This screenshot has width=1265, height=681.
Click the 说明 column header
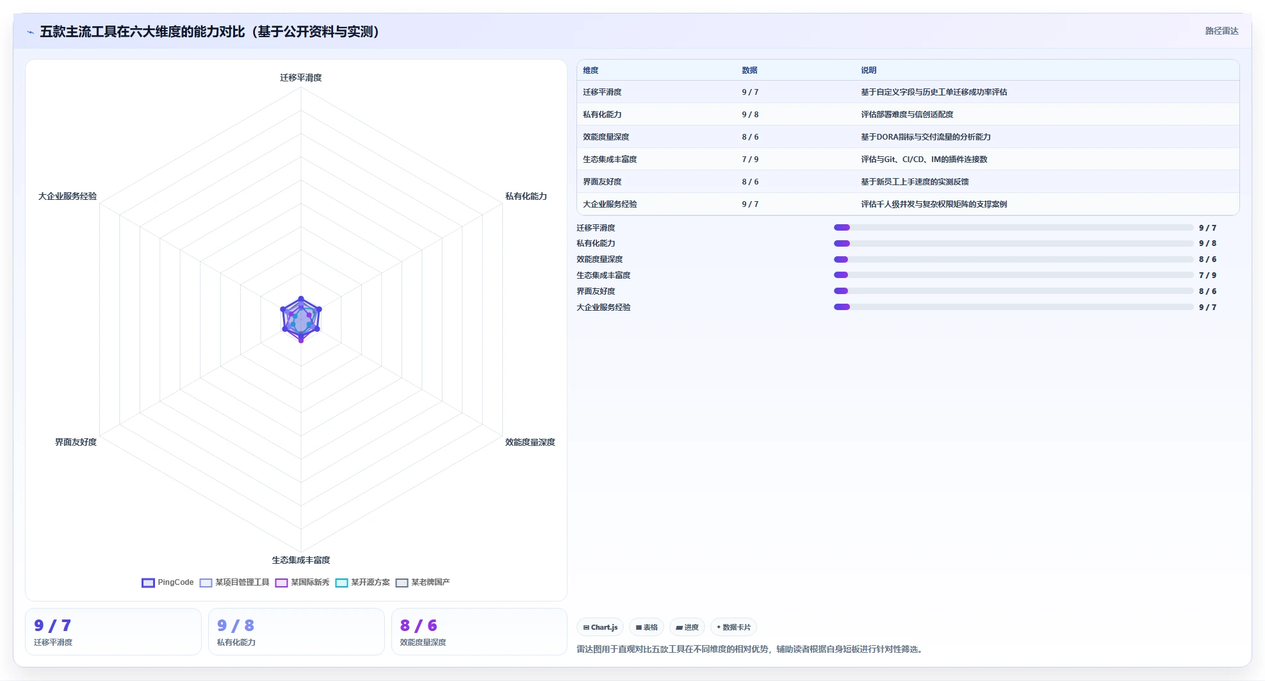(x=869, y=70)
